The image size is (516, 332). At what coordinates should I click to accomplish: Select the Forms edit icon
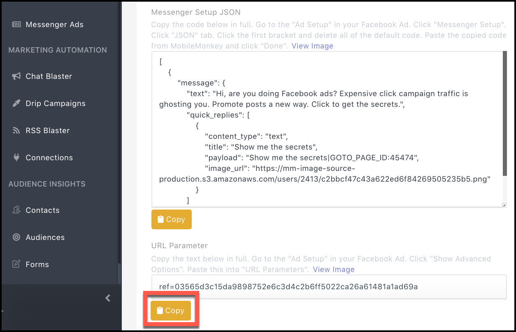(x=15, y=264)
